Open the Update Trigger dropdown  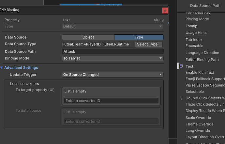(112, 75)
